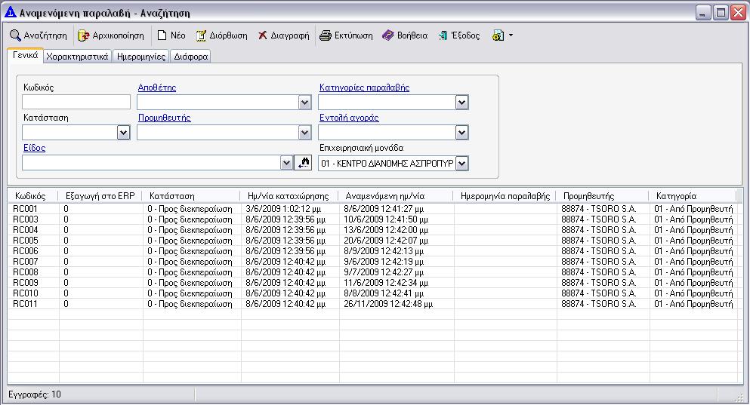Sort by Ημερομηνία παραλαβής column header

(x=505, y=196)
